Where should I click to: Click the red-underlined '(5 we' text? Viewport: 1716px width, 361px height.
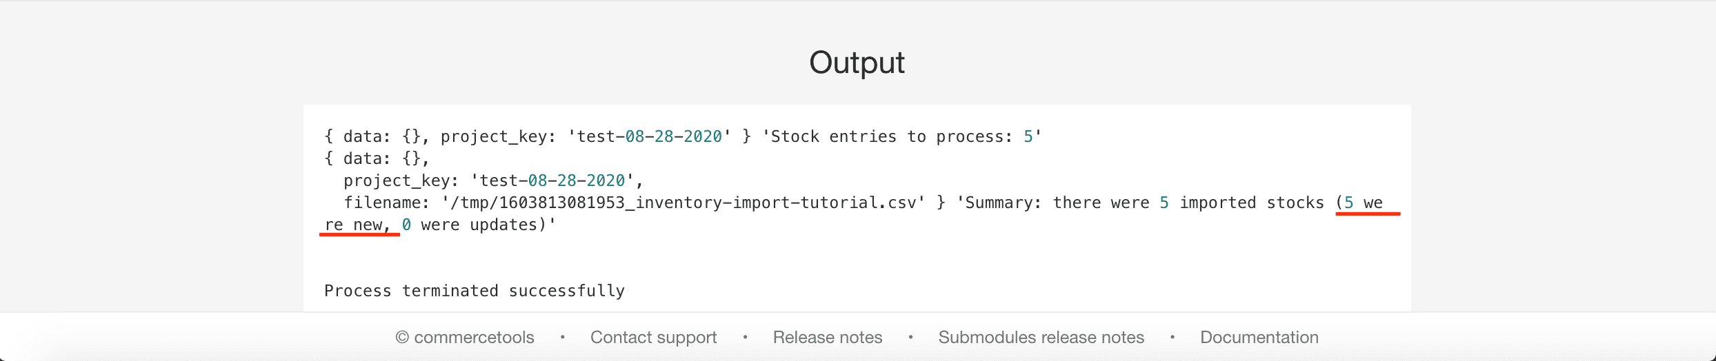tap(1363, 203)
